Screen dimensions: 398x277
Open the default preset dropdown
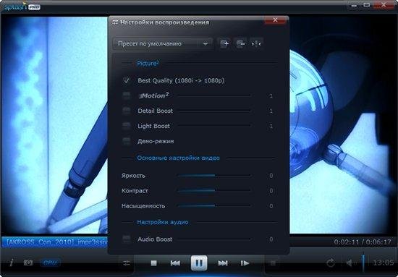162,43
